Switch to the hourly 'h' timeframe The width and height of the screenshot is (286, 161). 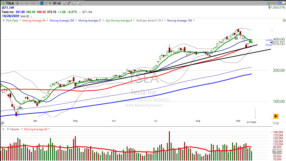coord(38,3)
